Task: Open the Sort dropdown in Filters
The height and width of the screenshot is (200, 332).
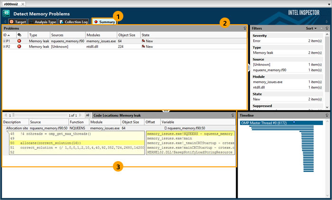Action: 311,28
